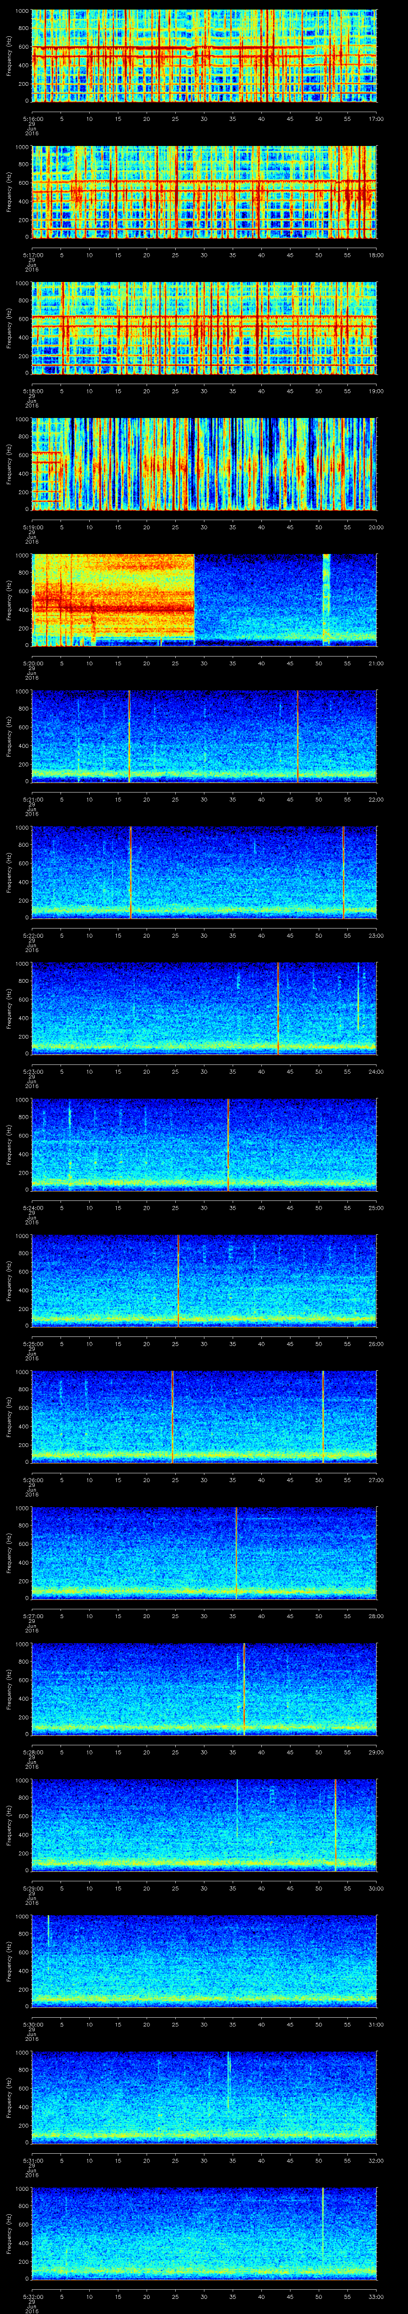
Task: Select the spectrogram panel starting at 5:16:00
Action: click(x=204, y=56)
